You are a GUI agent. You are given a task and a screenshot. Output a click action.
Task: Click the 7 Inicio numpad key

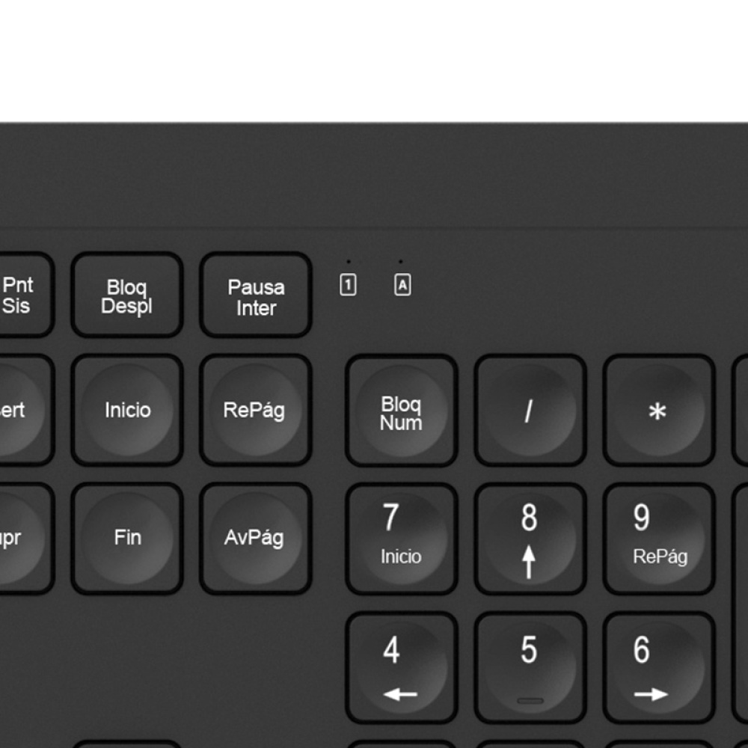coord(401,539)
